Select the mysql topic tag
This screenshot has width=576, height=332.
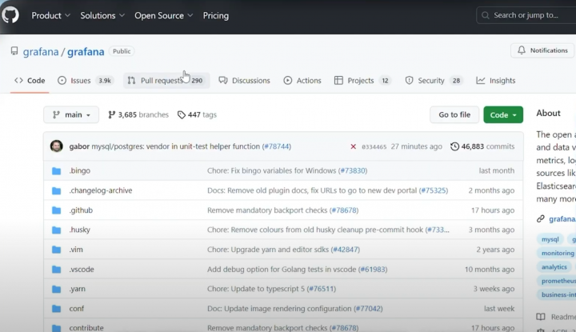click(550, 239)
